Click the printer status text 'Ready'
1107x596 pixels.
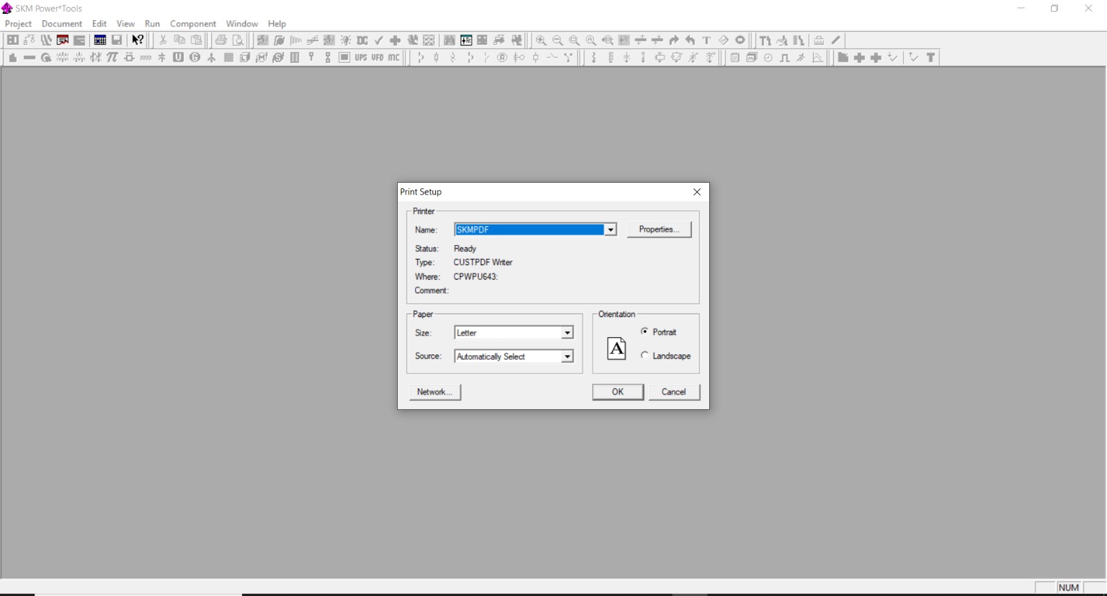pyautogui.click(x=465, y=249)
